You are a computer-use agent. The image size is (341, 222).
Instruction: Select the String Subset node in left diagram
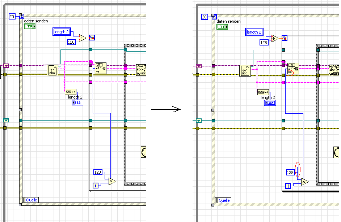click(x=101, y=68)
